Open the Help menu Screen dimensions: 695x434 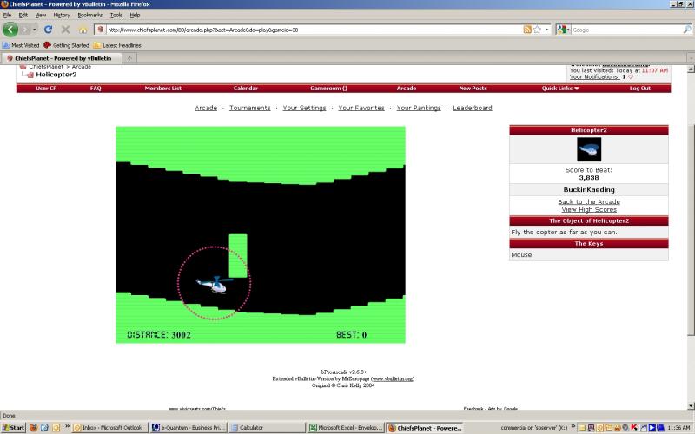[136, 15]
